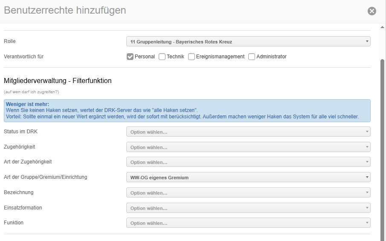Tick the Ereignismanagement checkbox
The height and width of the screenshot is (241, 386).
pos(192,57)
